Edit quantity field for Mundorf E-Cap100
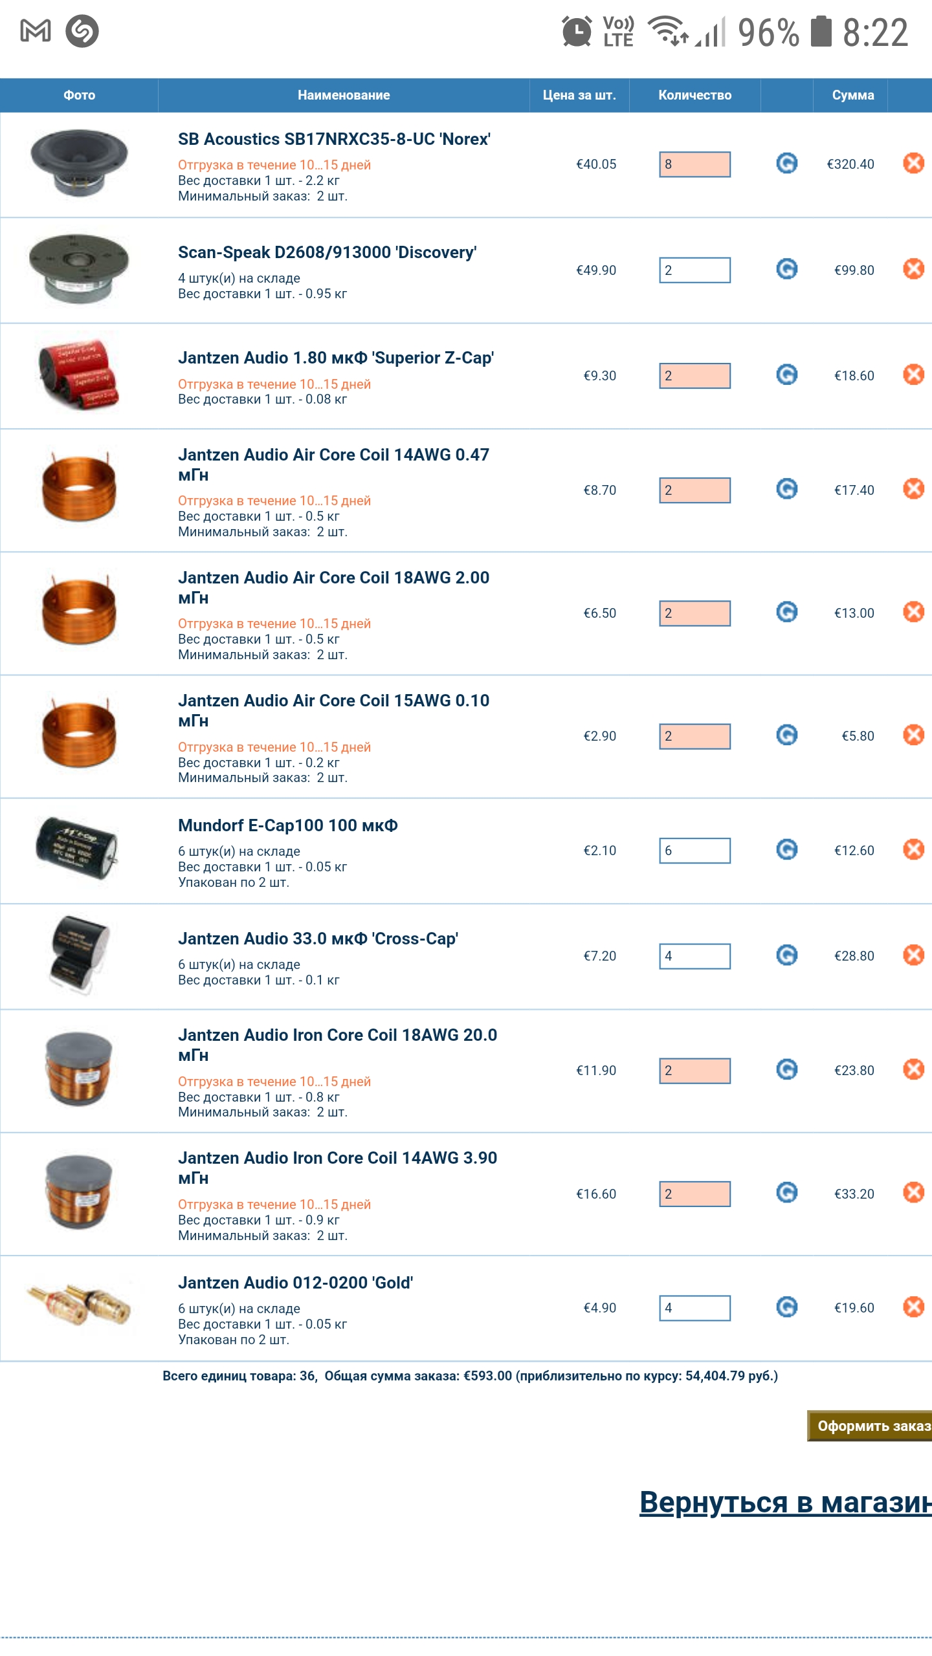This screenshot has height=1656, width=932. (x=694, y=851)
